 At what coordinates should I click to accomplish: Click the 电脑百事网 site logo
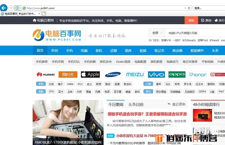[57, 35]
